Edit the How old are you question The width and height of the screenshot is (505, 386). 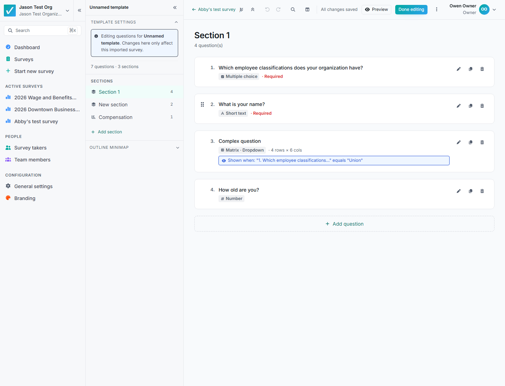pos(458,191)
